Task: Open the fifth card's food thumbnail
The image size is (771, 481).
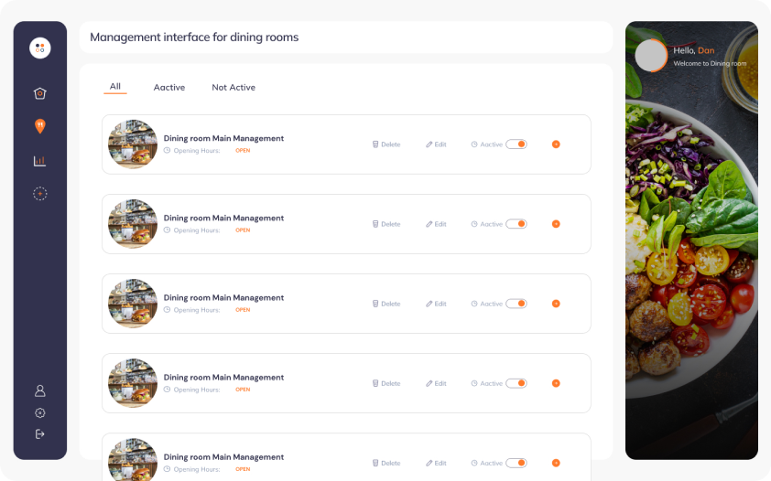Action: click(x=133, y=459)
